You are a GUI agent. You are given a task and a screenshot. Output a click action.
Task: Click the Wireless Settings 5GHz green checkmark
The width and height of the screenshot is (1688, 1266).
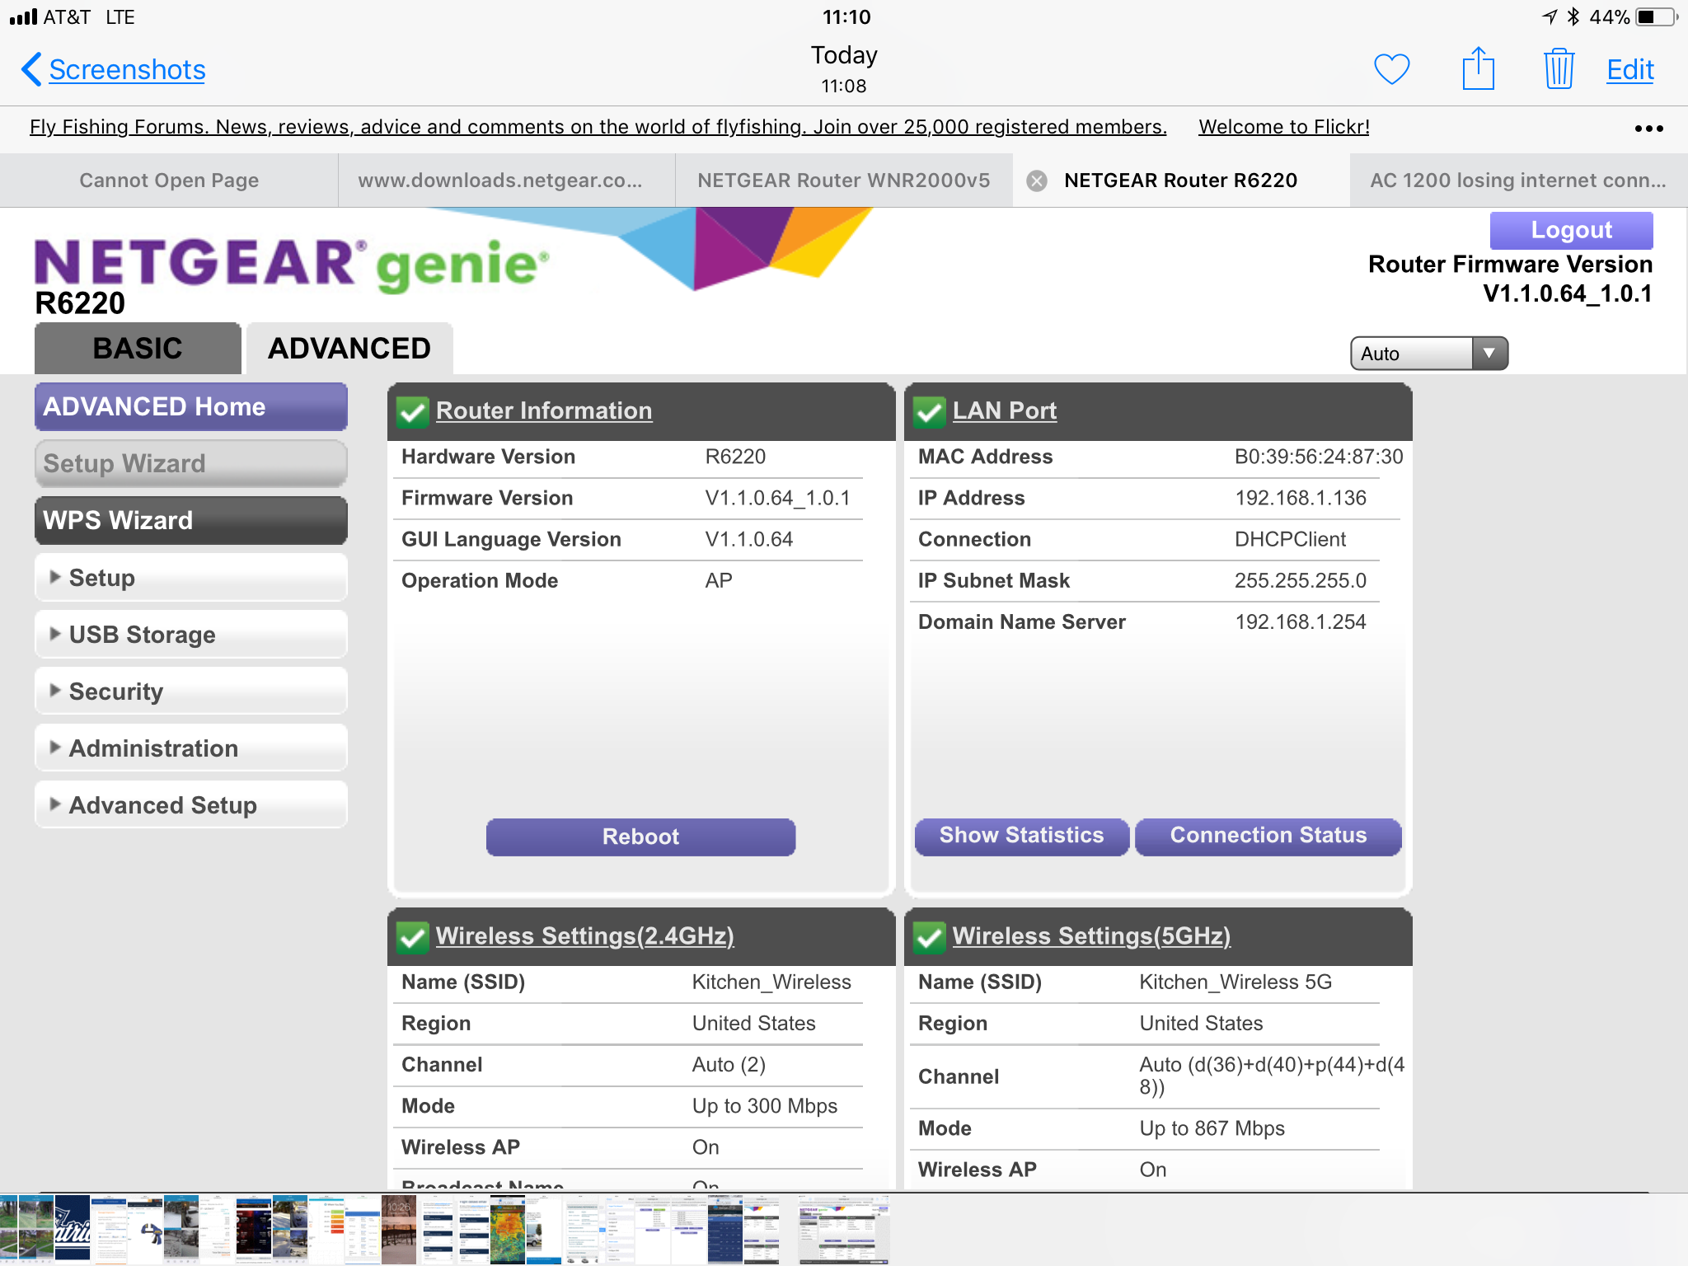click(930, 937)
